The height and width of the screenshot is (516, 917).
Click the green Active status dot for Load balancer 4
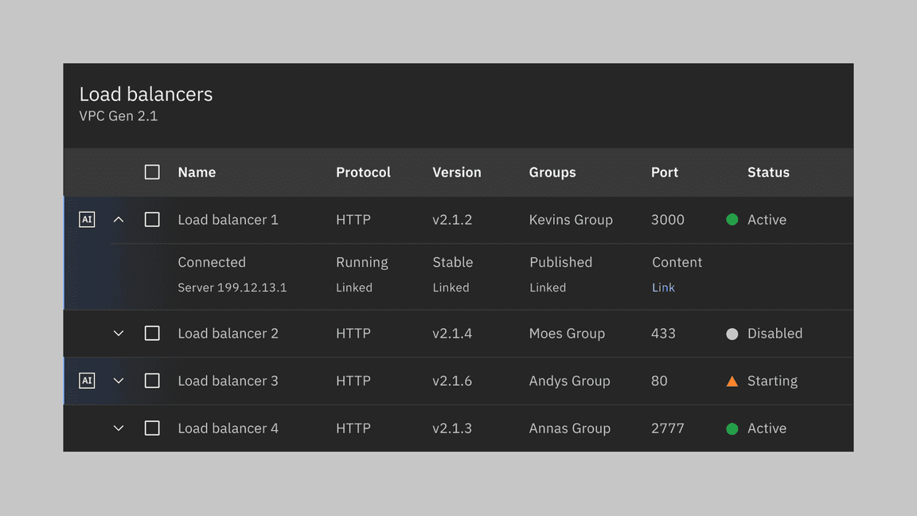click(732, 428)
